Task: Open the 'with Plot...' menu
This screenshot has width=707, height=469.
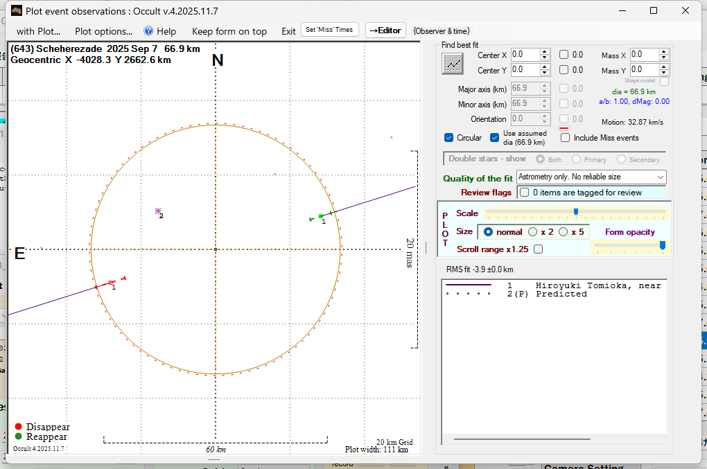Action: 38,31
